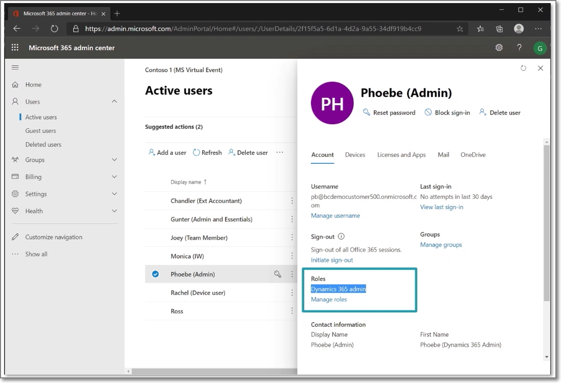Click the horizontal scrollbar under user list
The height and width of the screenshot is (383, 561).
214,372
